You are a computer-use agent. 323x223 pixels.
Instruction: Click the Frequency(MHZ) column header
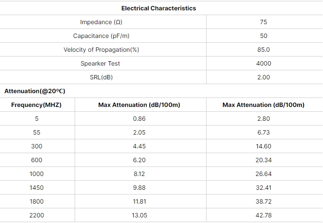(36, 105)
